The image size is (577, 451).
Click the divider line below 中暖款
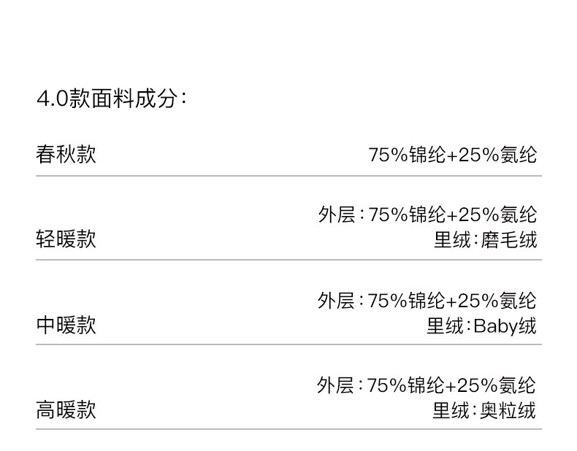[x=288, y=344]
